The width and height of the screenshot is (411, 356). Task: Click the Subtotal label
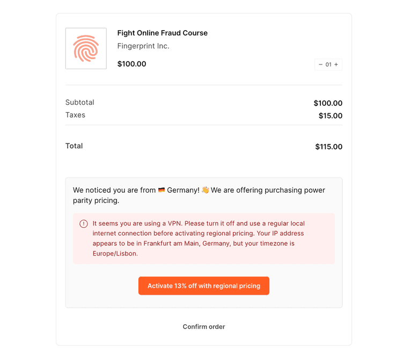pos(79,102)
